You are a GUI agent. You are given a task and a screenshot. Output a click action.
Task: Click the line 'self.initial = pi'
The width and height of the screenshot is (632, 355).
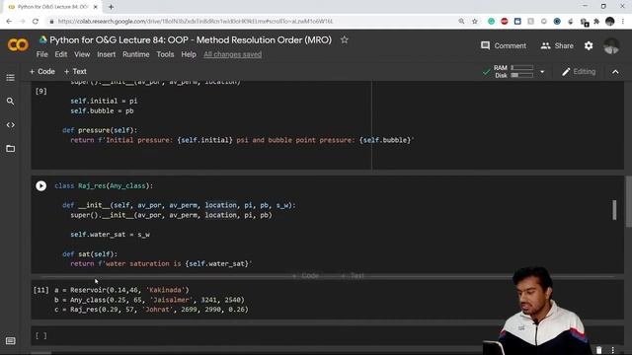tap(104, 101)
